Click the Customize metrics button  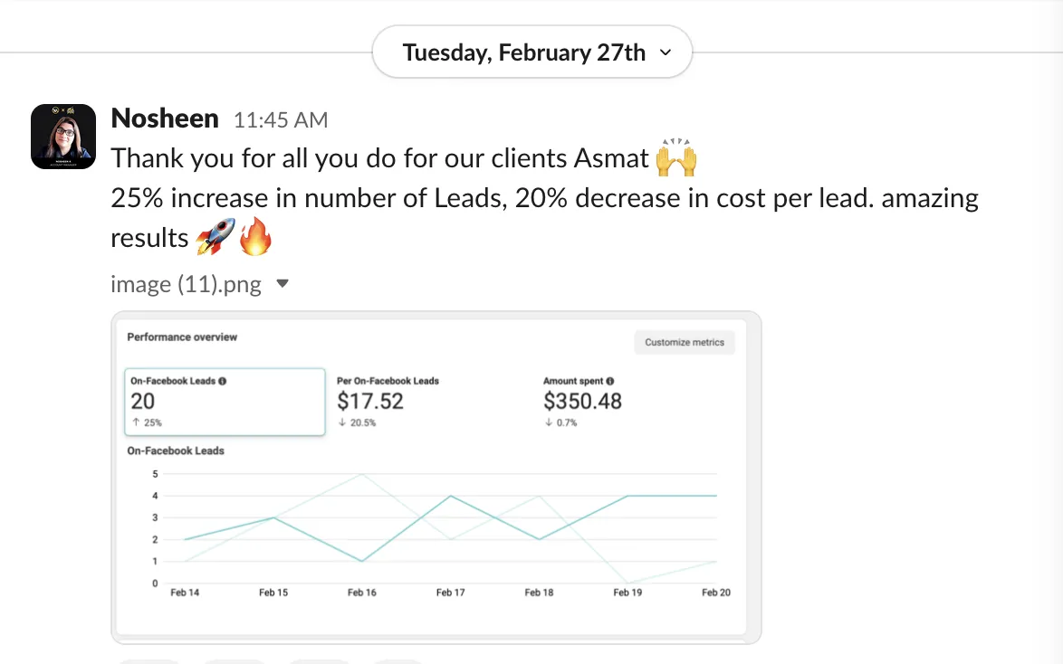tap(684, 342)
